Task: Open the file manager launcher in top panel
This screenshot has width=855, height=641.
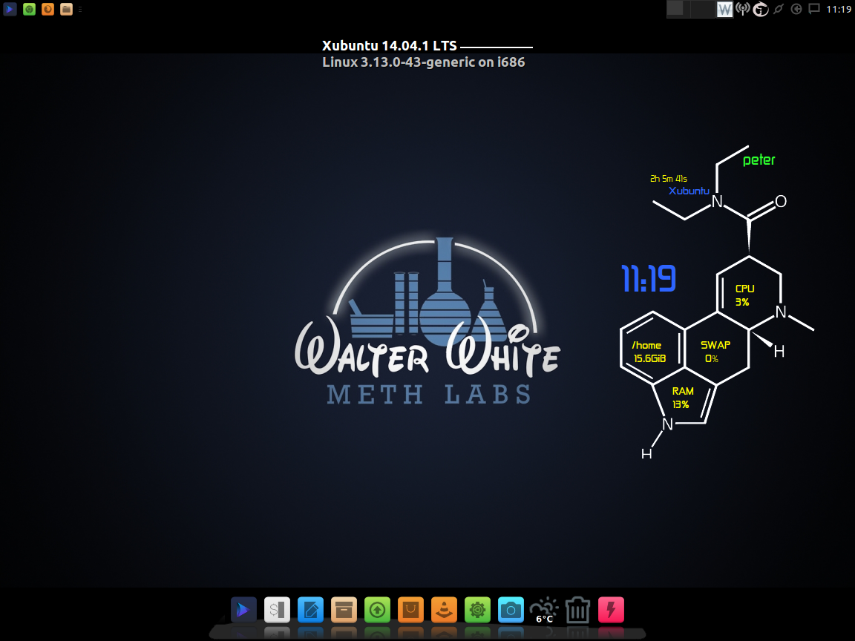Action: [66, 9]
